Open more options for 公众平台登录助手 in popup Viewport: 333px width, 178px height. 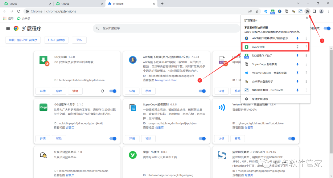click(x=306, y=81)
